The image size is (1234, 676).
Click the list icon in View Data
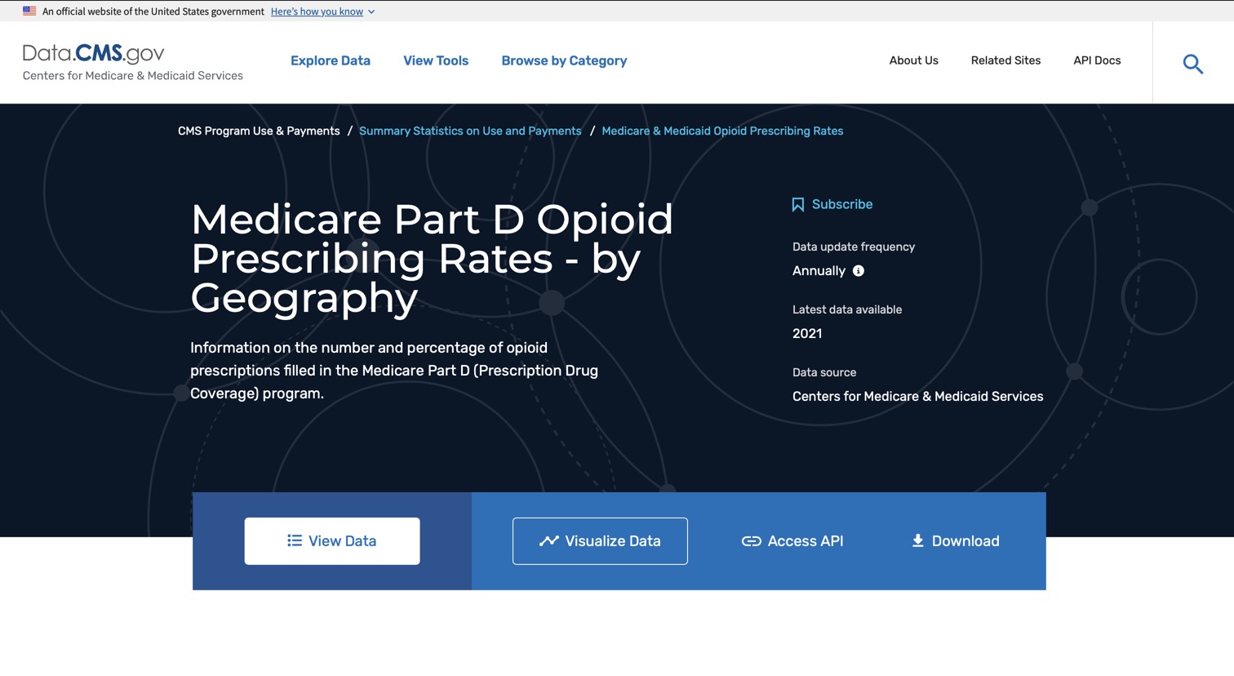pyautogui.click(x=295, y=540)
